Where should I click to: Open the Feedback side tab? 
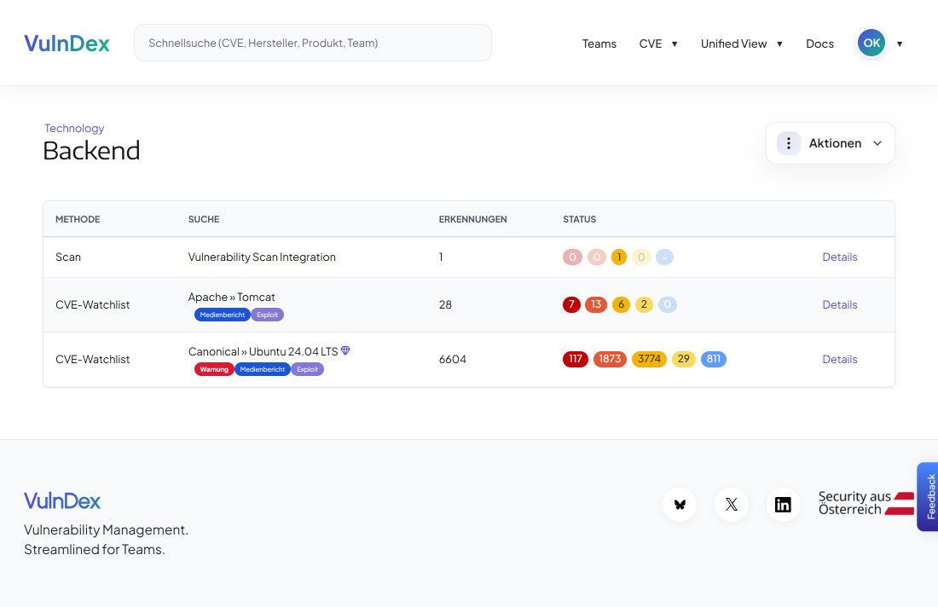click(x=929, y=496)
